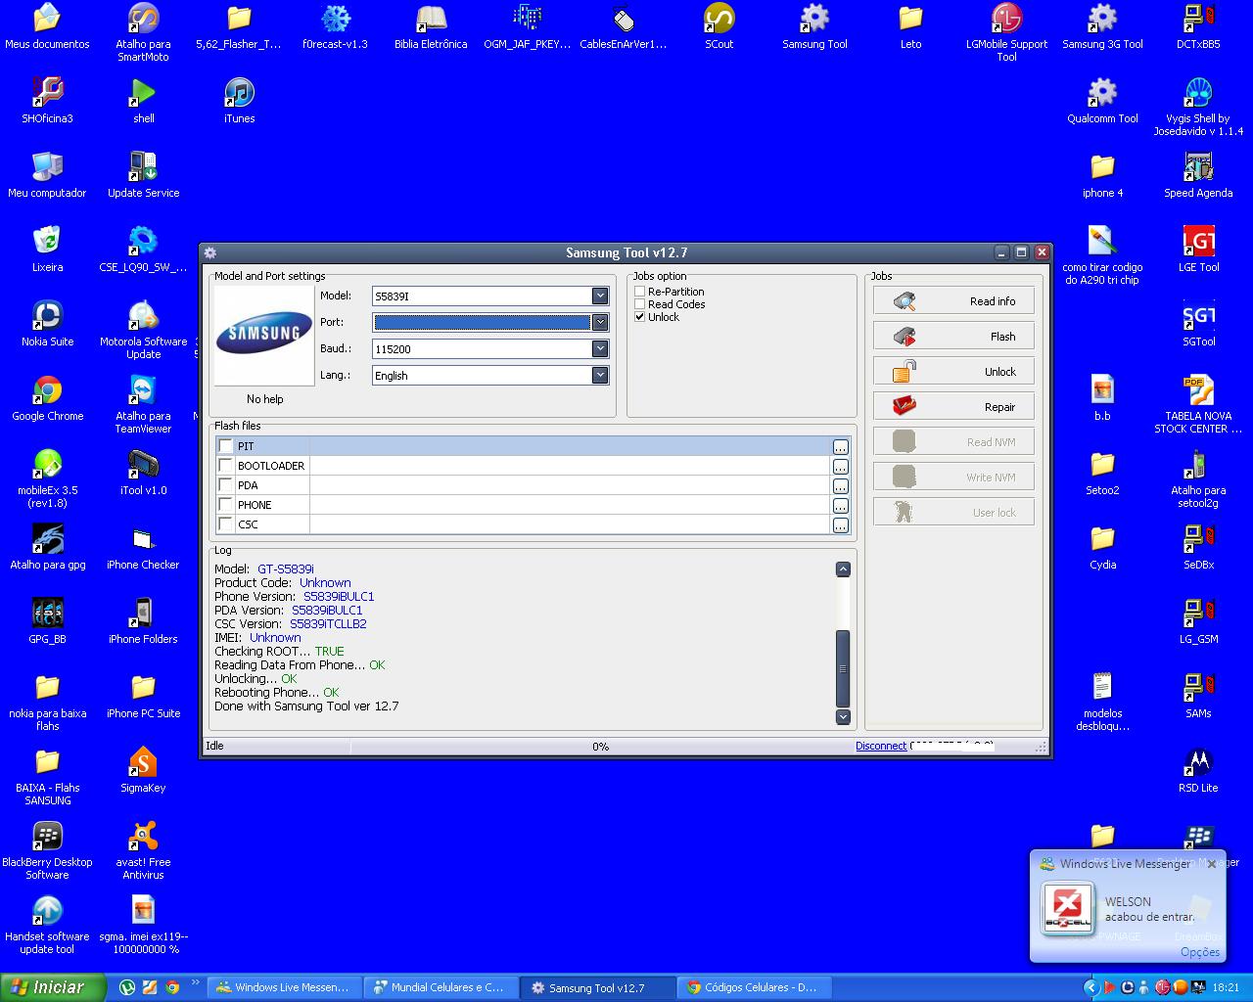Image resolution: width=1253 pixels, height=1002 pixels.
Task: Open the SGTool desktop icon
Action: 1198,324
